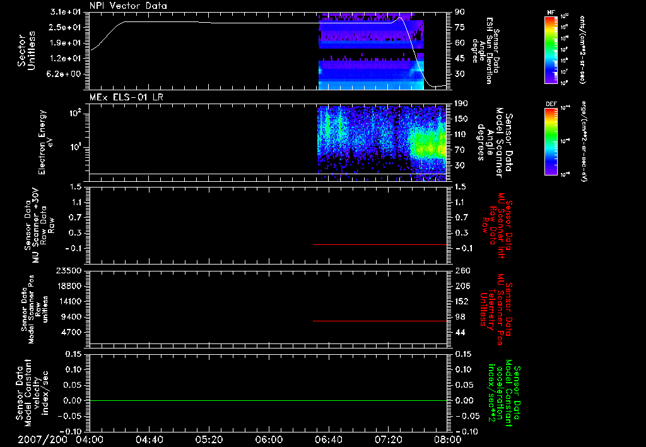Click the "152" Telemetry tick label
The image size is (646, 447).
point(461,301)
